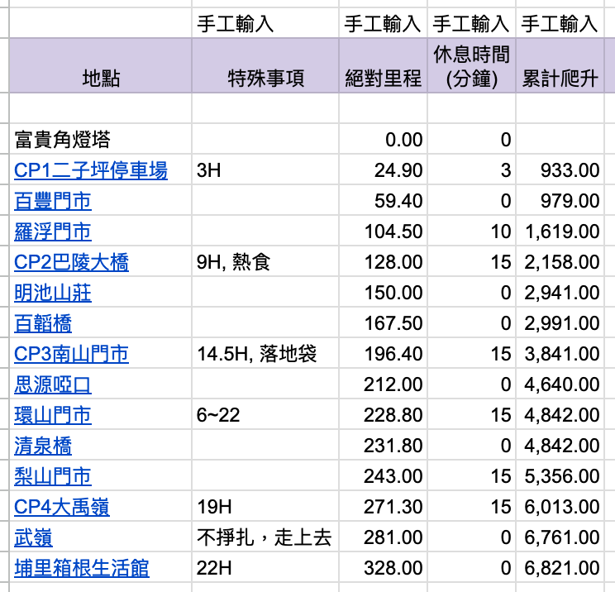
Task: Select the 1,619.00 climb cell
Action: pyautogui.click(x=560, y=231)
